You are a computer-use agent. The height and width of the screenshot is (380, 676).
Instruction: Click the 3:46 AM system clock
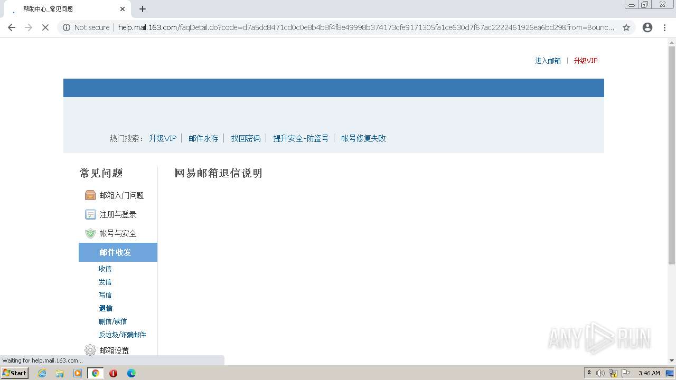point(649,373)
